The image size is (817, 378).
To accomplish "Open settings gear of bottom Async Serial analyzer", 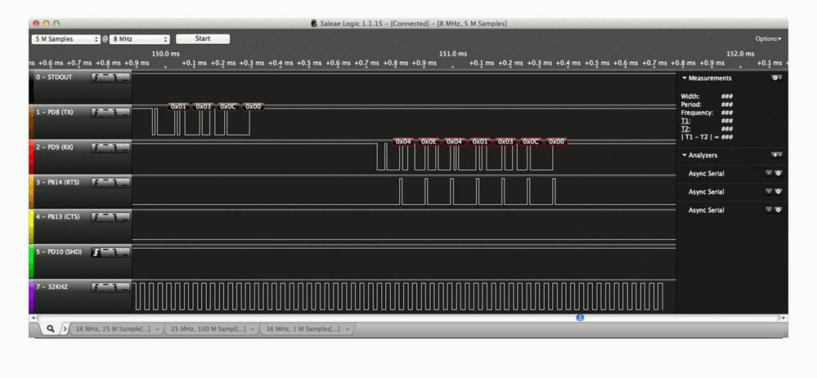I will click(x=778, y=210).
